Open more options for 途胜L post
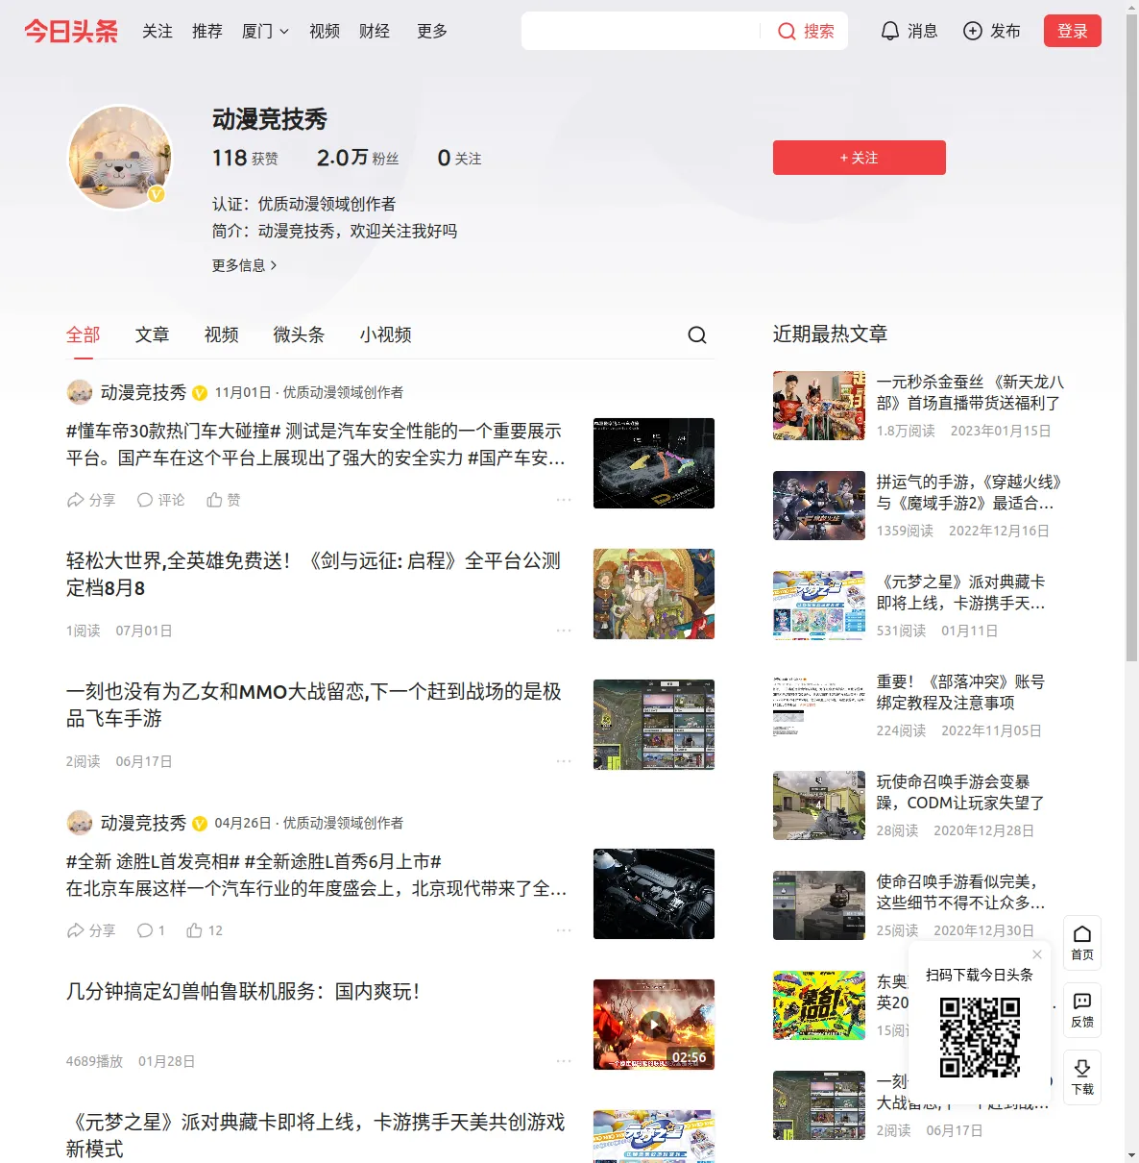The height and width of the screenshot is (1163, 1139). pos(564,930)
